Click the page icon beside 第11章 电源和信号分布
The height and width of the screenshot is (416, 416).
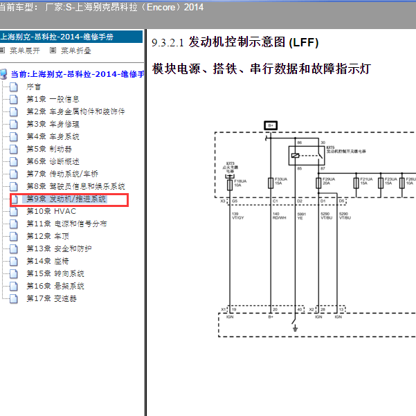(14, 224)
